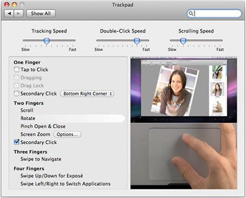246x198 pixels.
Task: Click the trackpad gesture preview video
Action: coord(184,123)
